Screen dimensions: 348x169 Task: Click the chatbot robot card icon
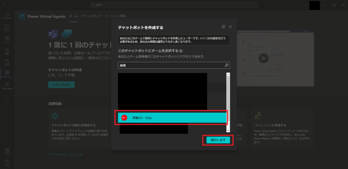55,116
